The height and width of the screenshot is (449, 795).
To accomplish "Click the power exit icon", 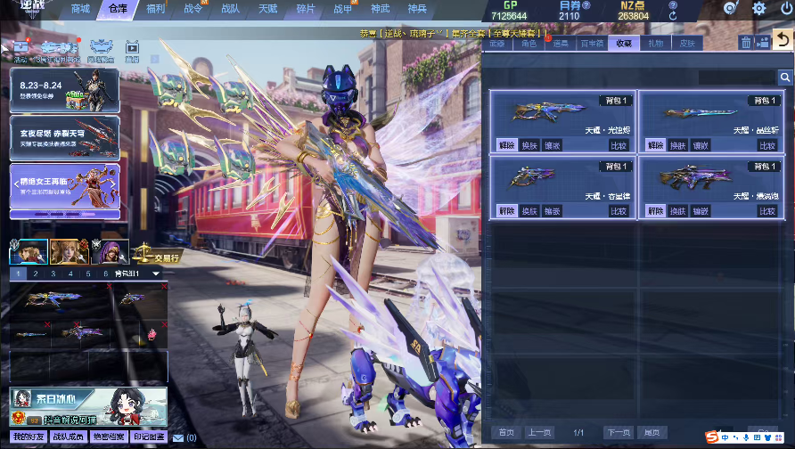I will pos(787,8).
